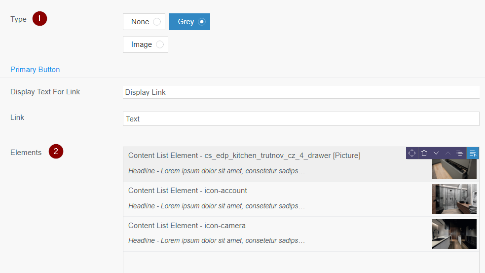Screen dimensions: 485x273
Task: Delete the element with the trash icon
Action: coord(424,153)
